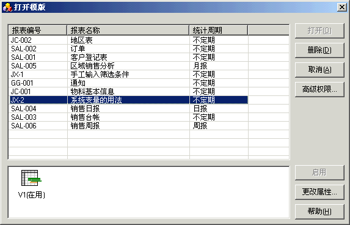Click the 删除(D) button
The image size is (350, 225).
click(319, 50)
